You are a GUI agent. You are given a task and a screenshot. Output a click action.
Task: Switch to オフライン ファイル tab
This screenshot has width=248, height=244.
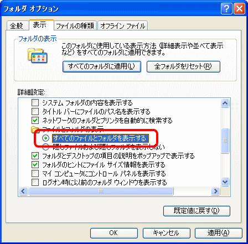tap(123, 25)
